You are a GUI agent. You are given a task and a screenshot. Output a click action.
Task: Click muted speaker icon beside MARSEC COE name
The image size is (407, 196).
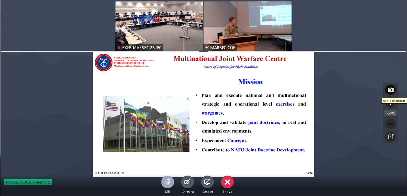[x=207, y=48]
